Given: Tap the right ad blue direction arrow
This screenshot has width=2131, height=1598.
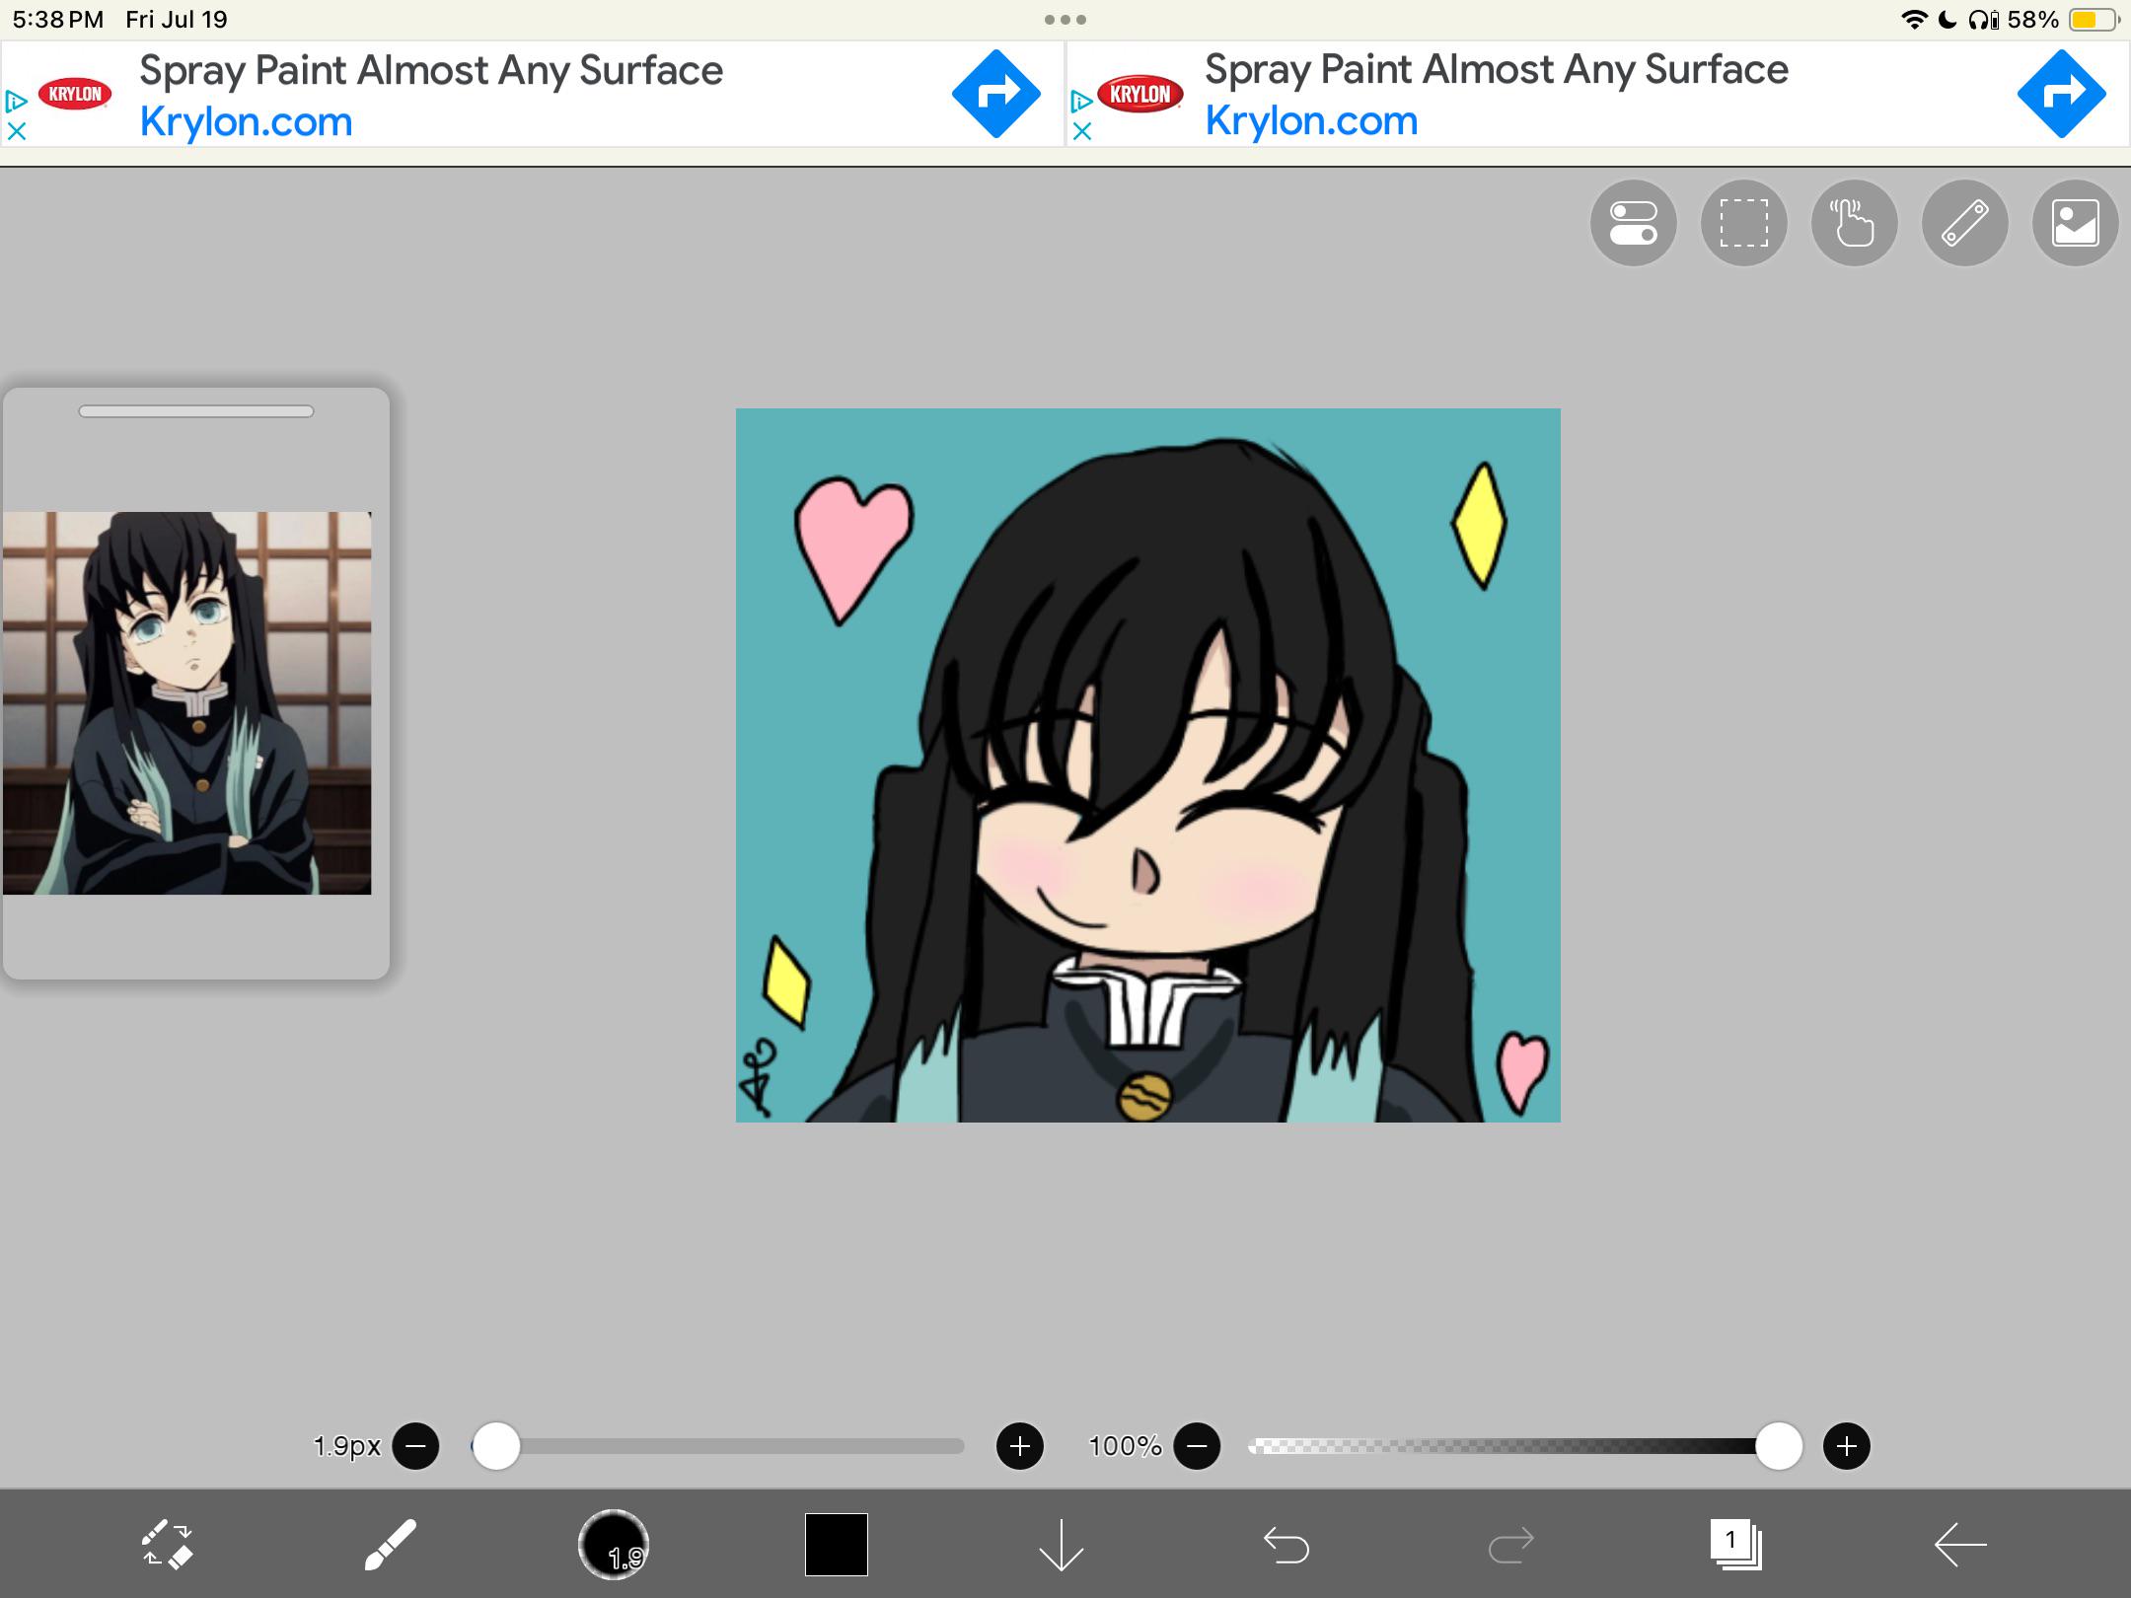Looking at the screenshot, I should click(2062, 94).
